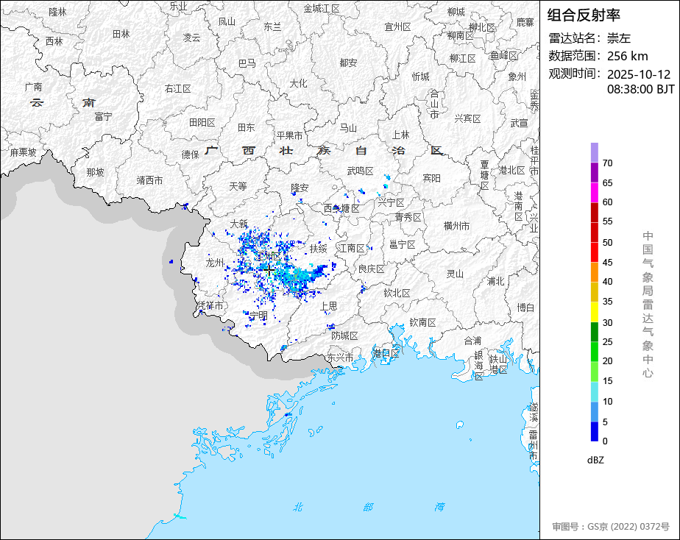Screen dimensions: 680x540
Task: Click the 扶绥 map label
Action: pos(319,249)
